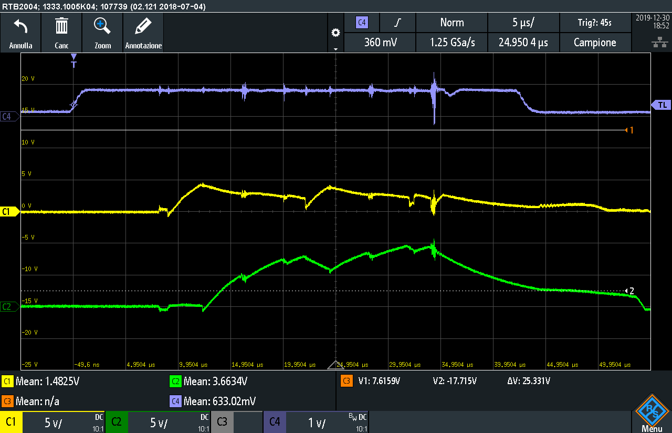Adjust the 5 µs/ timebase setting
The height and width of the screenshot is (433, 672).
[523, 23]
